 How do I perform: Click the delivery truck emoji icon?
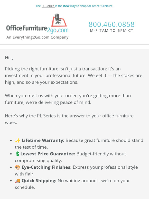[x=18, y=180]
